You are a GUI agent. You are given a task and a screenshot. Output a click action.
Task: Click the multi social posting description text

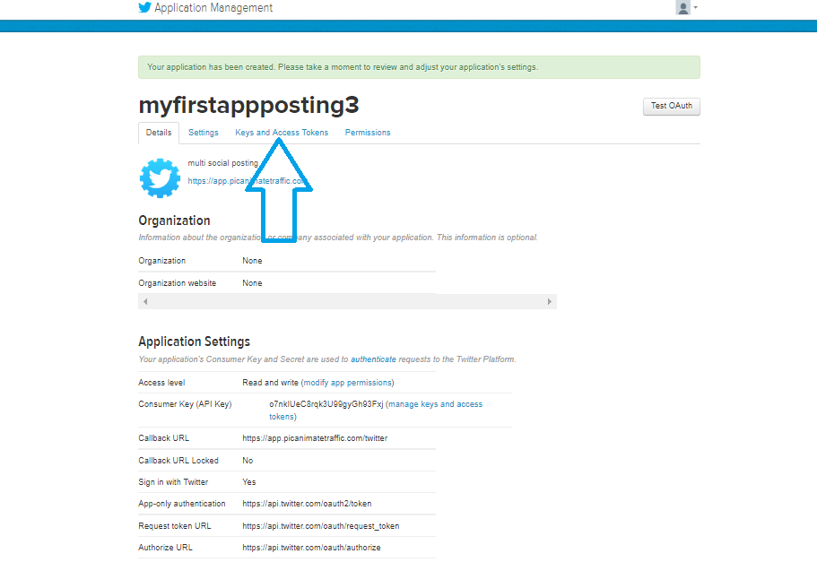pos(223,163)
